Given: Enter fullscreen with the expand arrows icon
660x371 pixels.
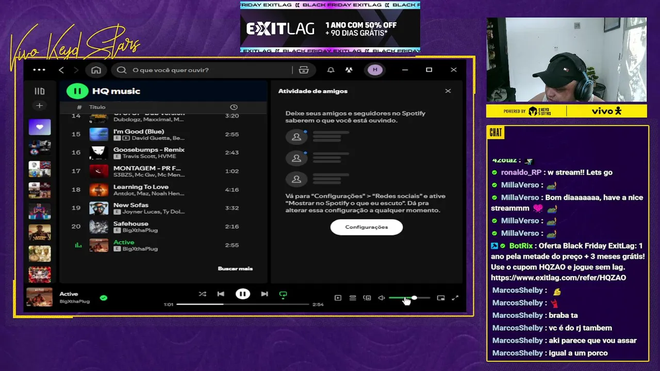Looking at the screenshot, I should 455,298.
